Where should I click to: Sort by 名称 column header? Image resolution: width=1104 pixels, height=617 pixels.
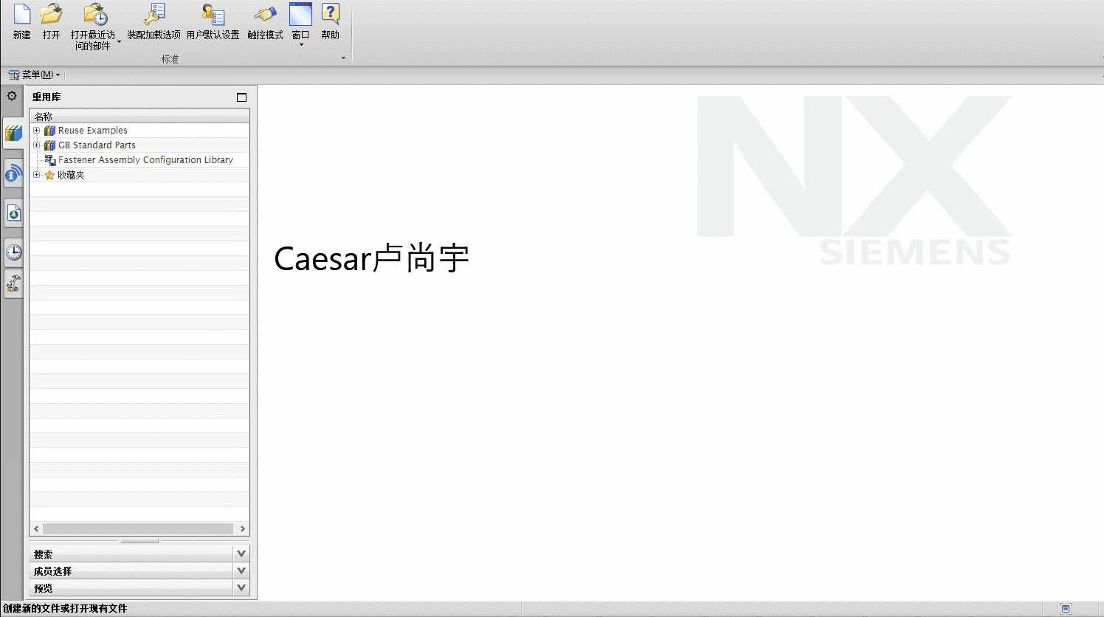pos(139,117)
